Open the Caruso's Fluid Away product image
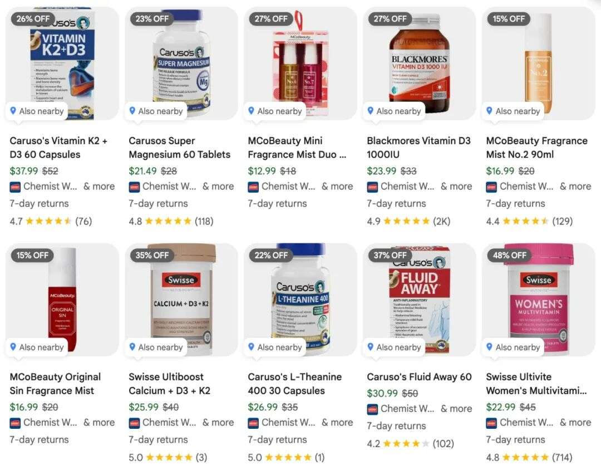The image size is (601, 465). 420,299
